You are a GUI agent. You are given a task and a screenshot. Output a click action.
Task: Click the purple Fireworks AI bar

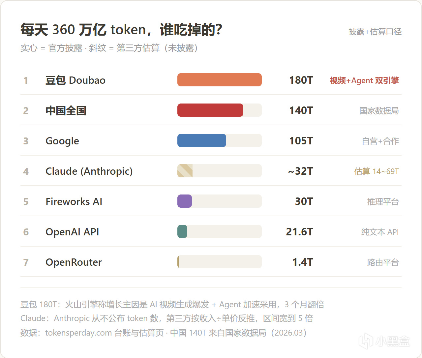click(x=185, y=201)
